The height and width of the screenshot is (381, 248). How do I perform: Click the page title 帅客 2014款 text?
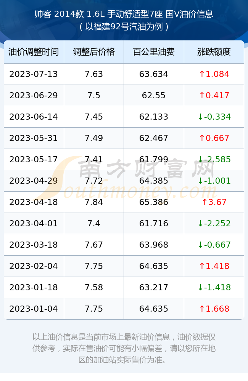[59, 14]
